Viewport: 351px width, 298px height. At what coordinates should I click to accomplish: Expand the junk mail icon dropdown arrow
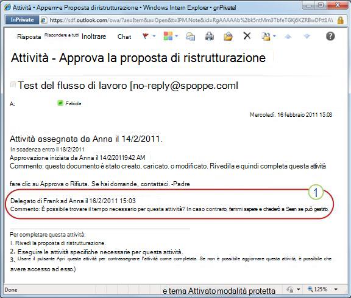tap(274, 36)
